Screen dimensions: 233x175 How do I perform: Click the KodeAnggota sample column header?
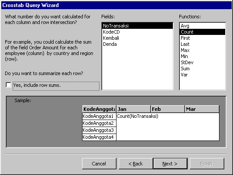(x=99, y=109)
